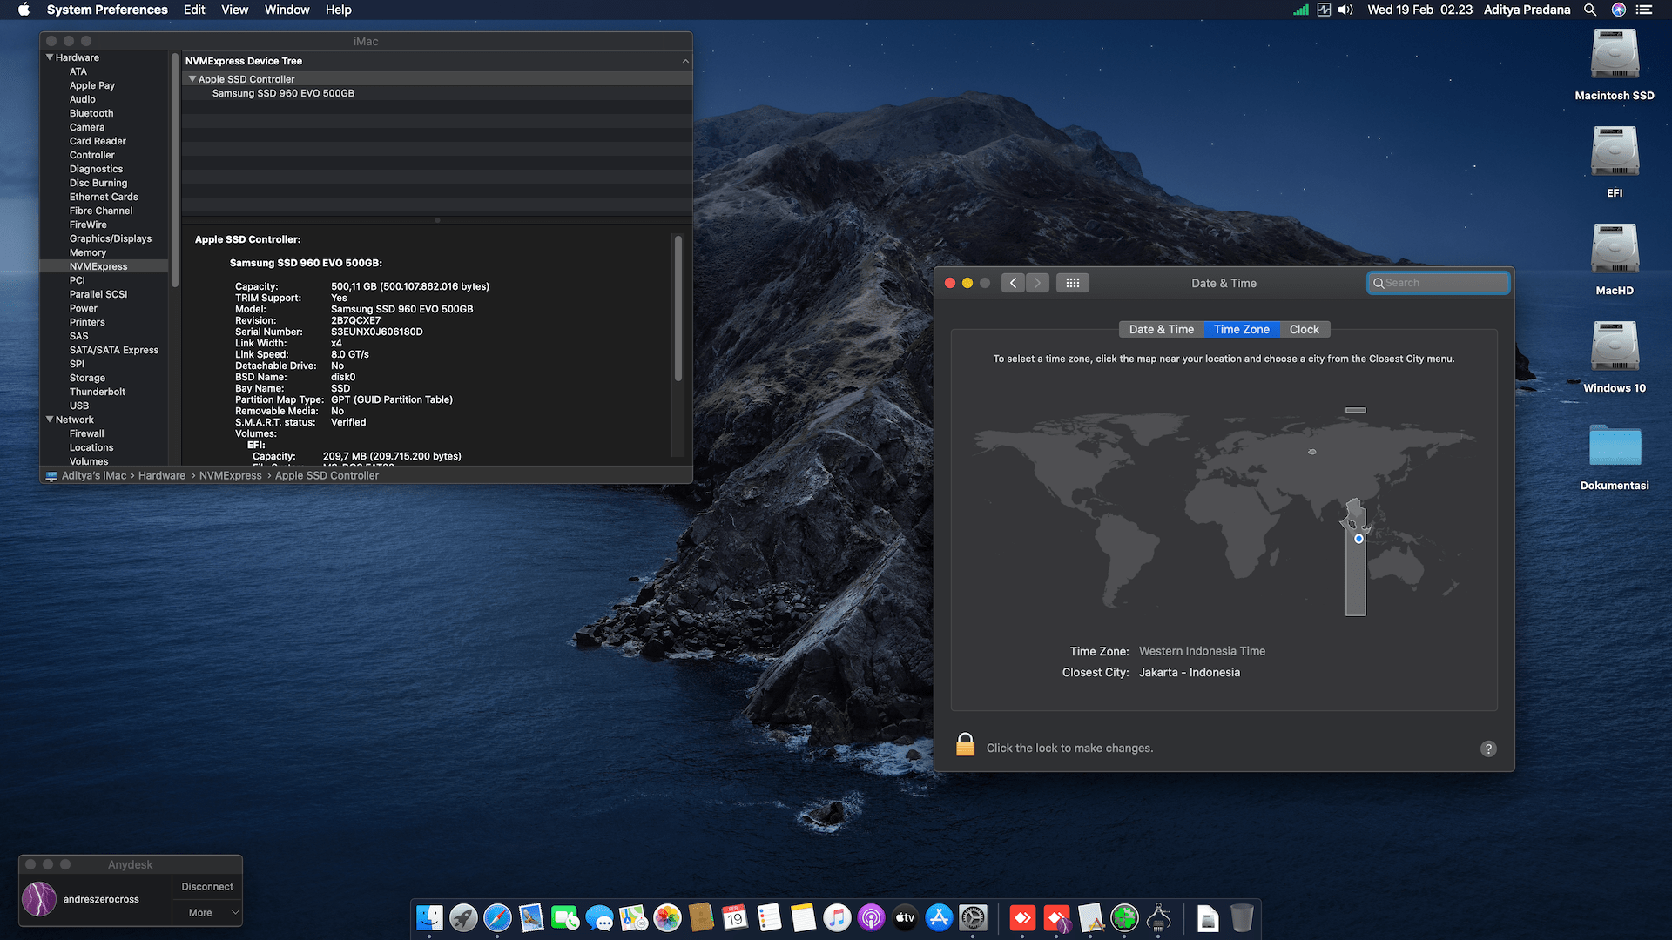Open the Trash in the dock
Screen dimensions: 1672x940
[1242, 918]
